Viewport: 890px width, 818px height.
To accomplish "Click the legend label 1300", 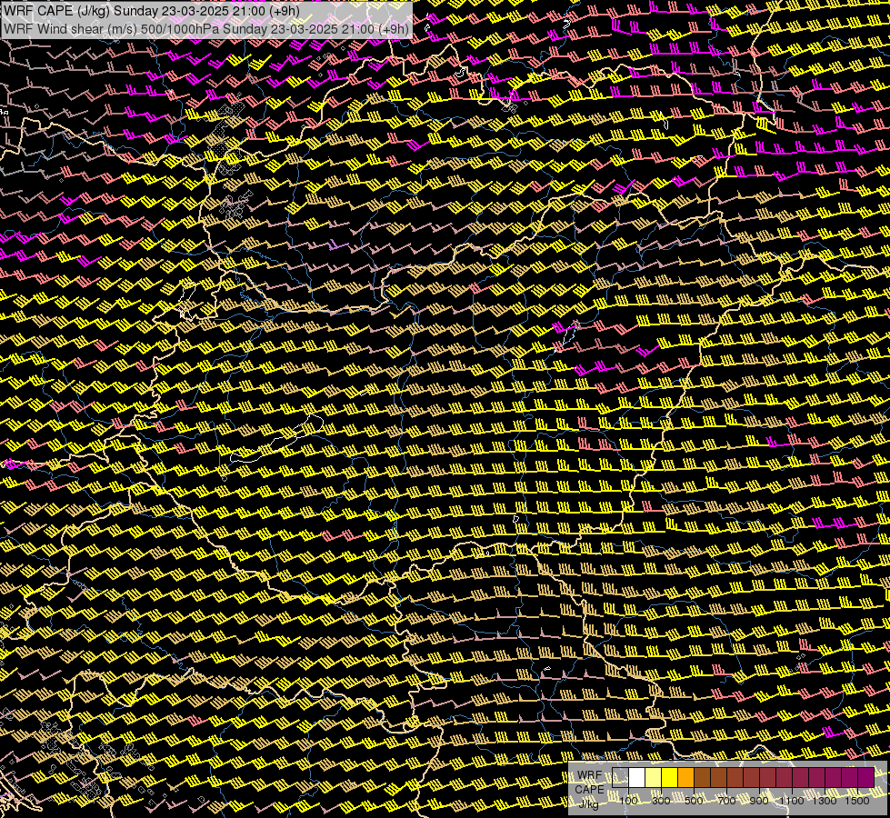I will 825,801.
